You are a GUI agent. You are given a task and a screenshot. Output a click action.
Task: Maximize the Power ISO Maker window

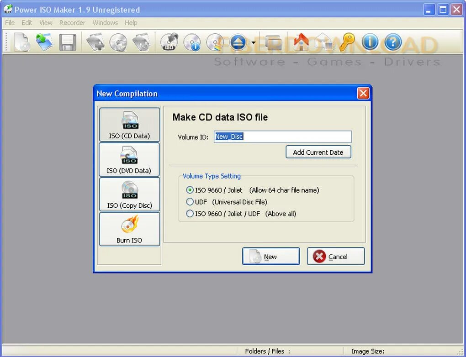coord(443,10)
